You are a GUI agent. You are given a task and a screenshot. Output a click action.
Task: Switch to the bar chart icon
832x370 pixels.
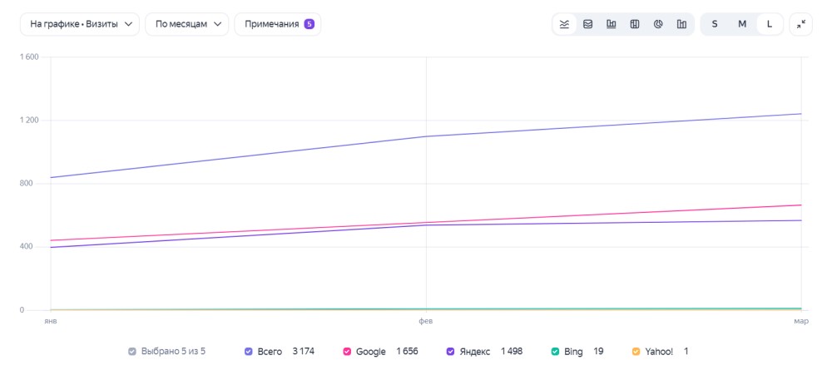click(612, 24)
